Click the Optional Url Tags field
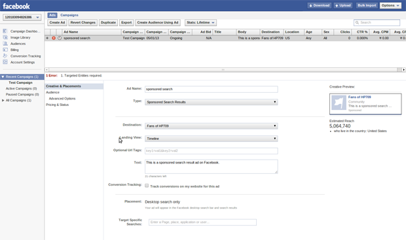 212,151
